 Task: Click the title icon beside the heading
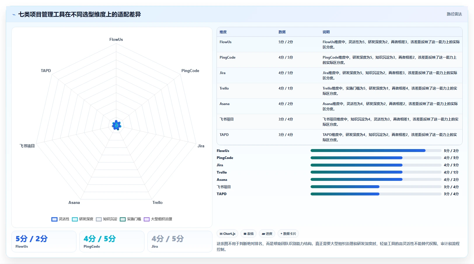pos(14,15)
